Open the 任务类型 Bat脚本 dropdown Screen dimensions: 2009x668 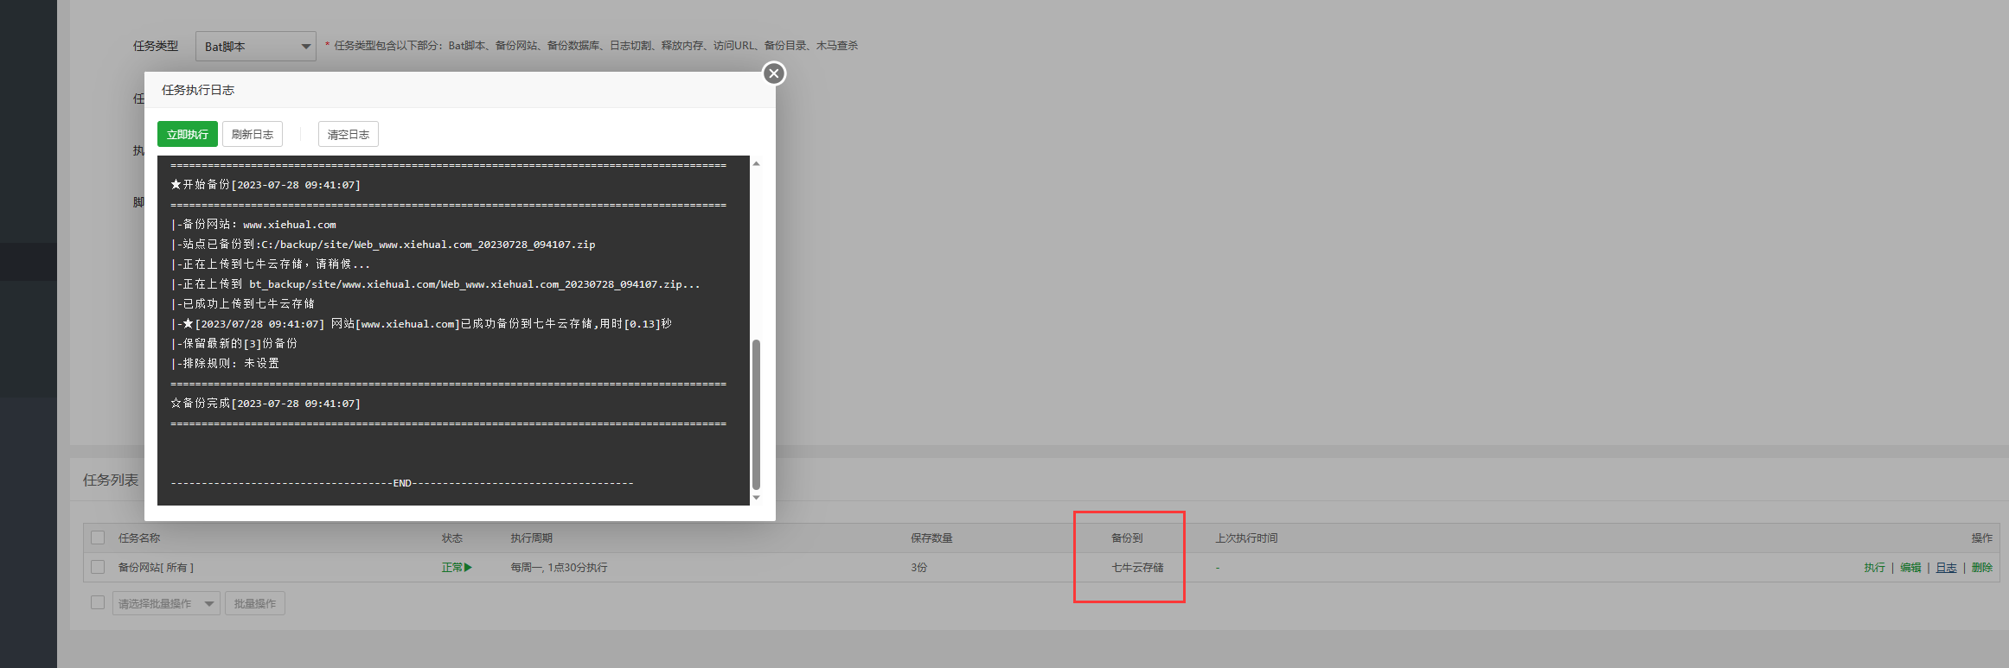click(x=256, y=46)
